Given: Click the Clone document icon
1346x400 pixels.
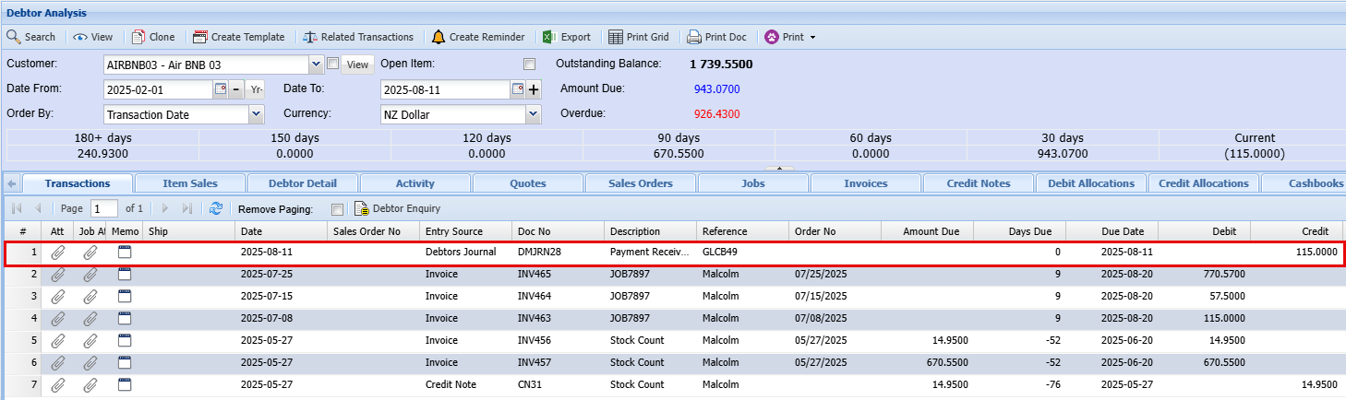Looking at the screenshot, I should pyautogui.click(x=138, y=37).
